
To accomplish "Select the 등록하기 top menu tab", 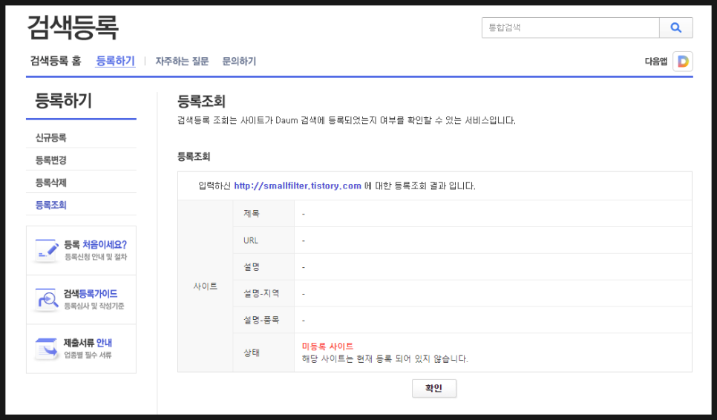I will tap(115, 61).
